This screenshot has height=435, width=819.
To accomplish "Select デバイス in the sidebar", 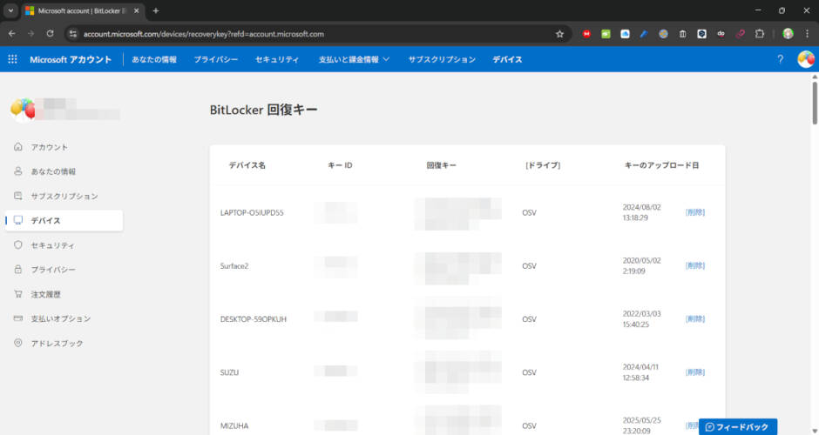I will click(64, 221).
